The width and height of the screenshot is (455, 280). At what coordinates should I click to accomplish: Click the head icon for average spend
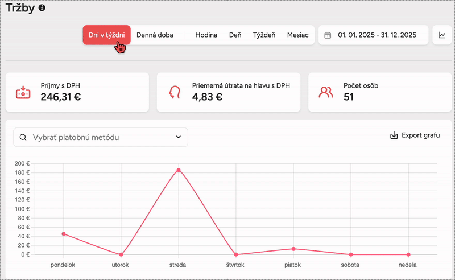[x=175, y=92]
